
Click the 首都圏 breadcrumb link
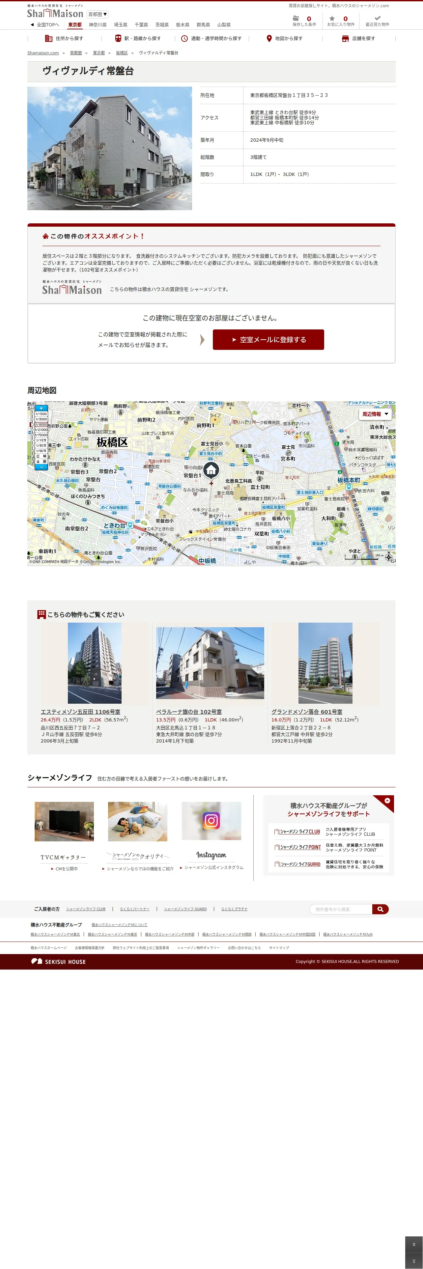click(x=76, y=53)
